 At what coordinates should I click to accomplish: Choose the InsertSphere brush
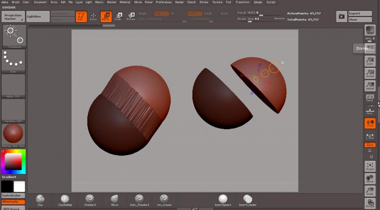pyautogui.click(x=223, y=200)
